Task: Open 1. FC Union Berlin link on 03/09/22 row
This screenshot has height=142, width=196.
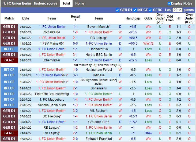Action: 52,27
